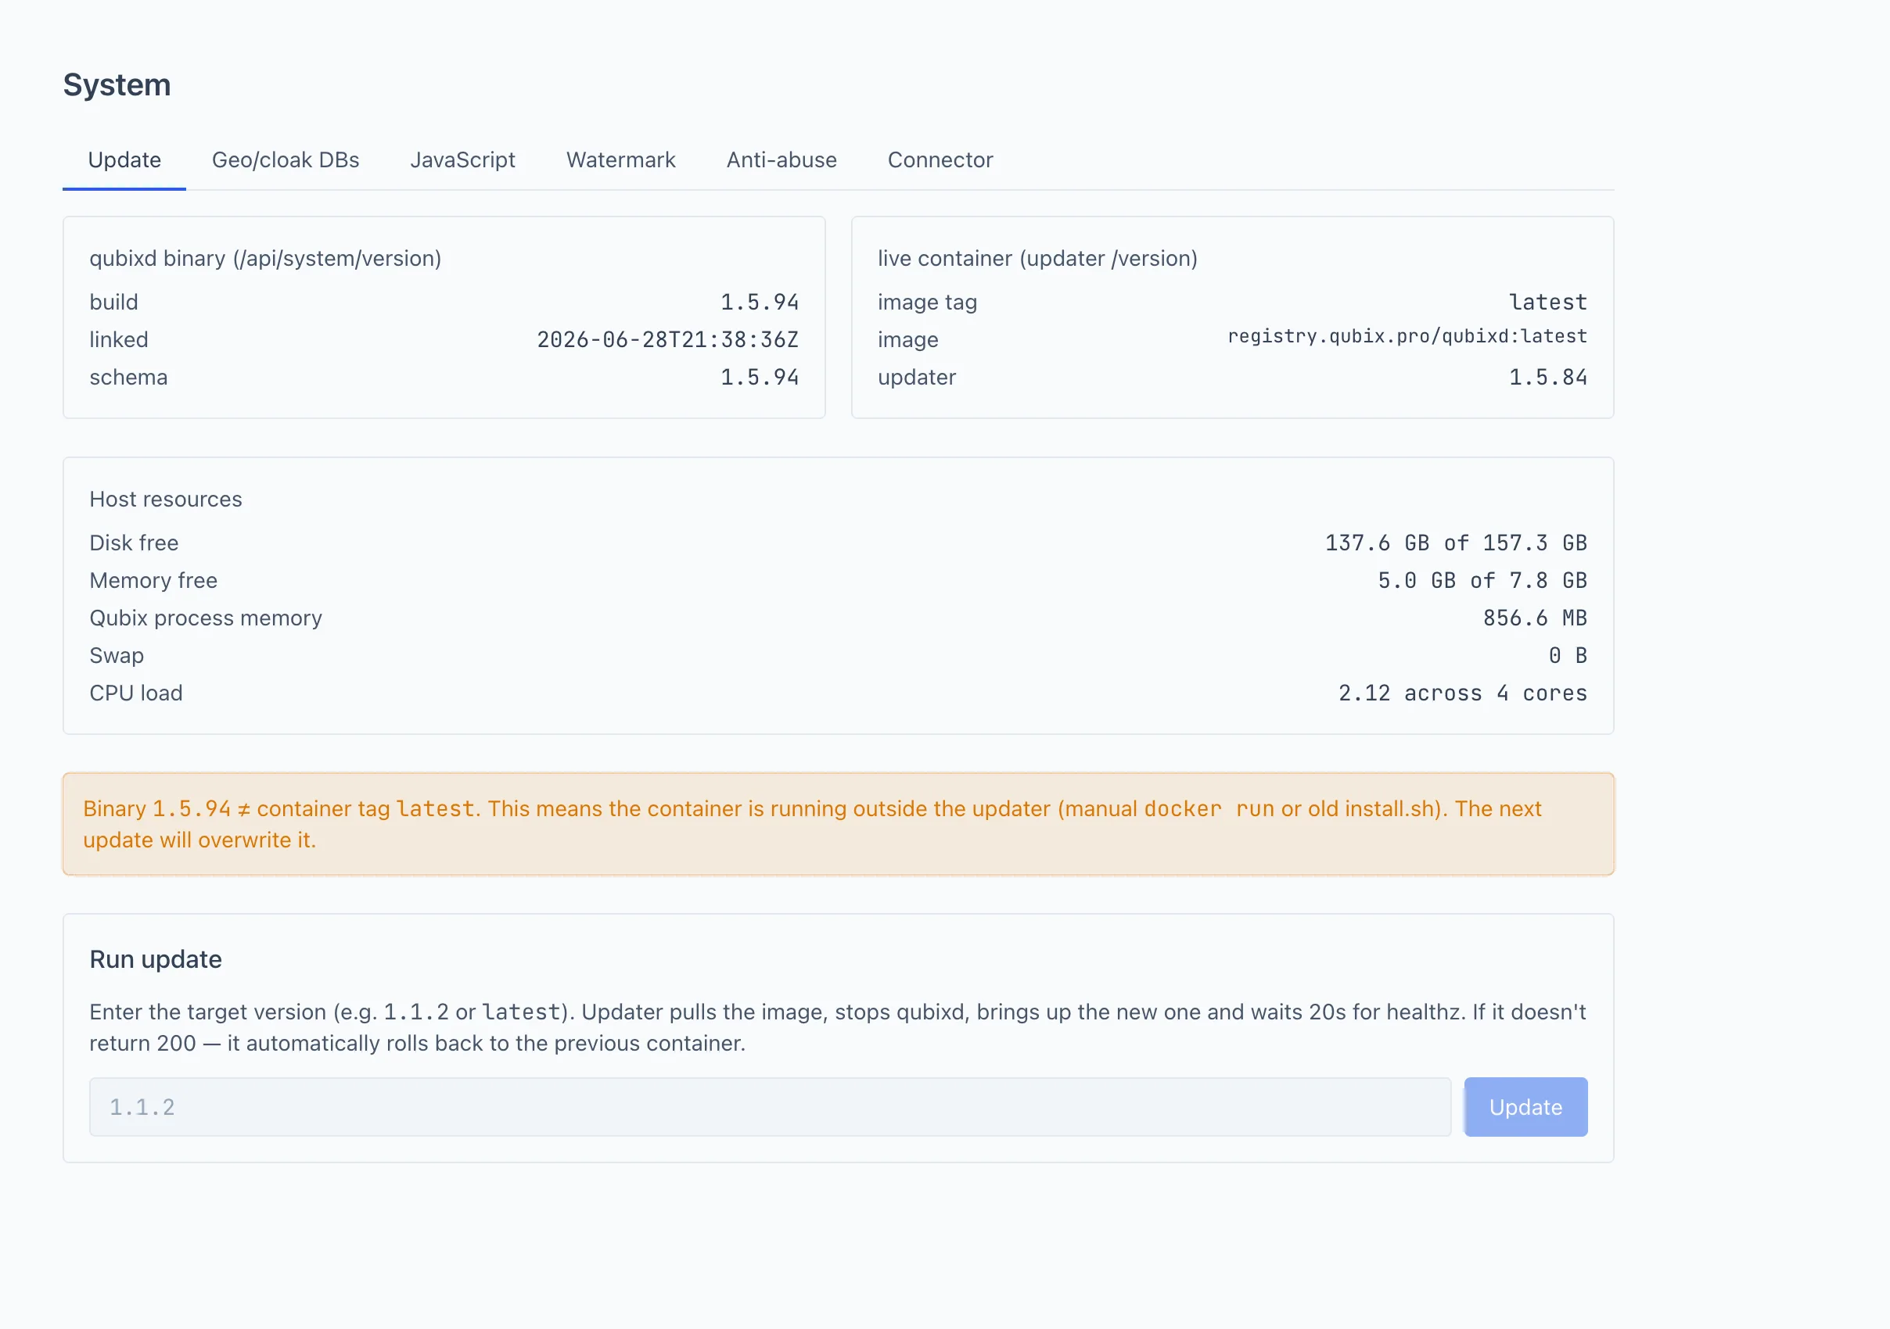Click the image tag label
Screen dimensions: 1890x1329
point(927,303)
